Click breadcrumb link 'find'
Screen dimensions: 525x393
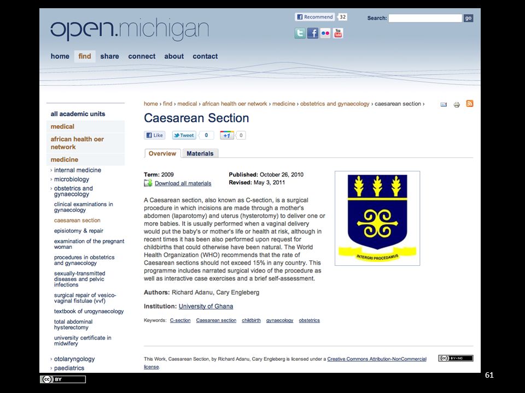coord(167,104)
